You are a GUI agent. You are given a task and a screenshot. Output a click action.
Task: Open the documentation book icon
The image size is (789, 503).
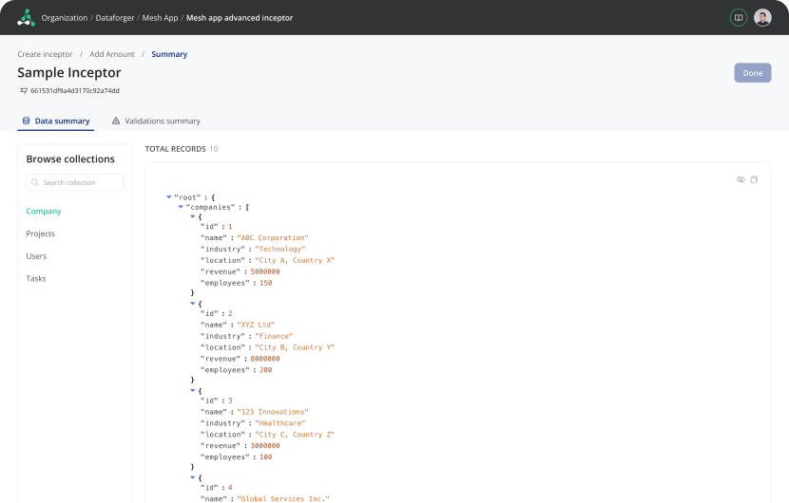(x=738, y=17)
